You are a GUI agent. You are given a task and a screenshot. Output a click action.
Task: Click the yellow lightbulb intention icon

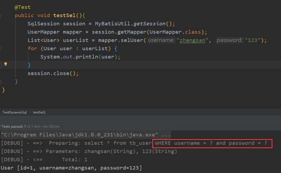[x=5, y=64]
